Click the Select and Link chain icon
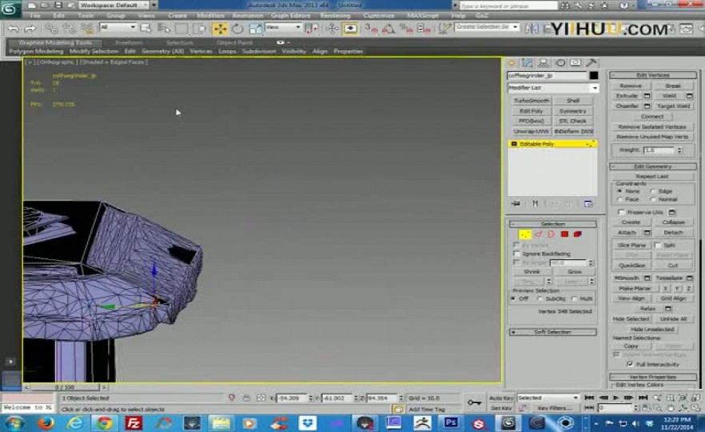This screenshot has height=432, width=705. click(51, 29)
